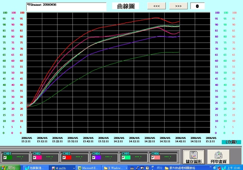The image size is (243, 170).
Task: Click the CH01 dark green color swatch
Action: coord(9,157)
